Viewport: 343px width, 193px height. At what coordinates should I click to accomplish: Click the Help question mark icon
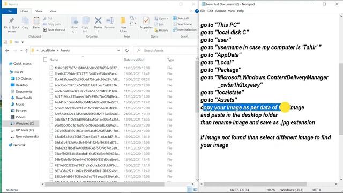197,11
